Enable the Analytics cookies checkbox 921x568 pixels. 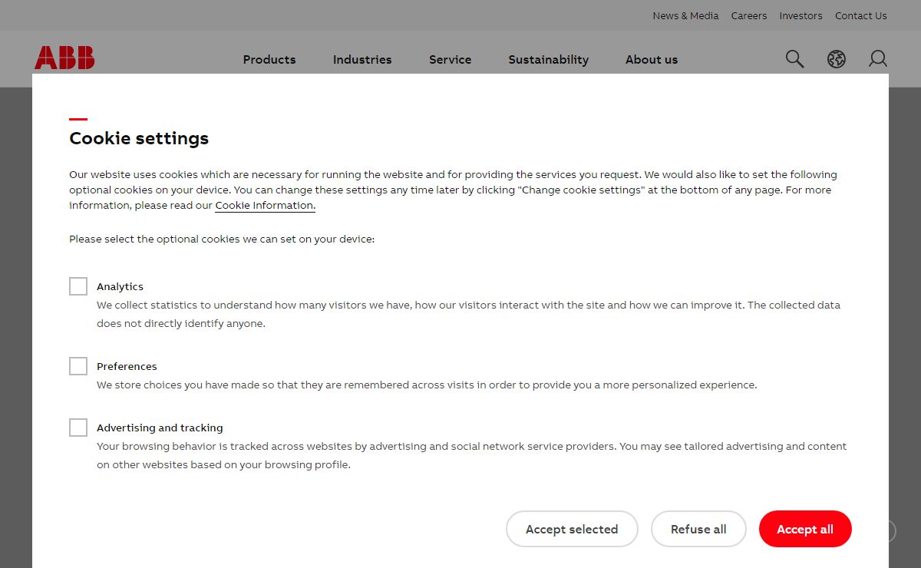tap(78, 286)
